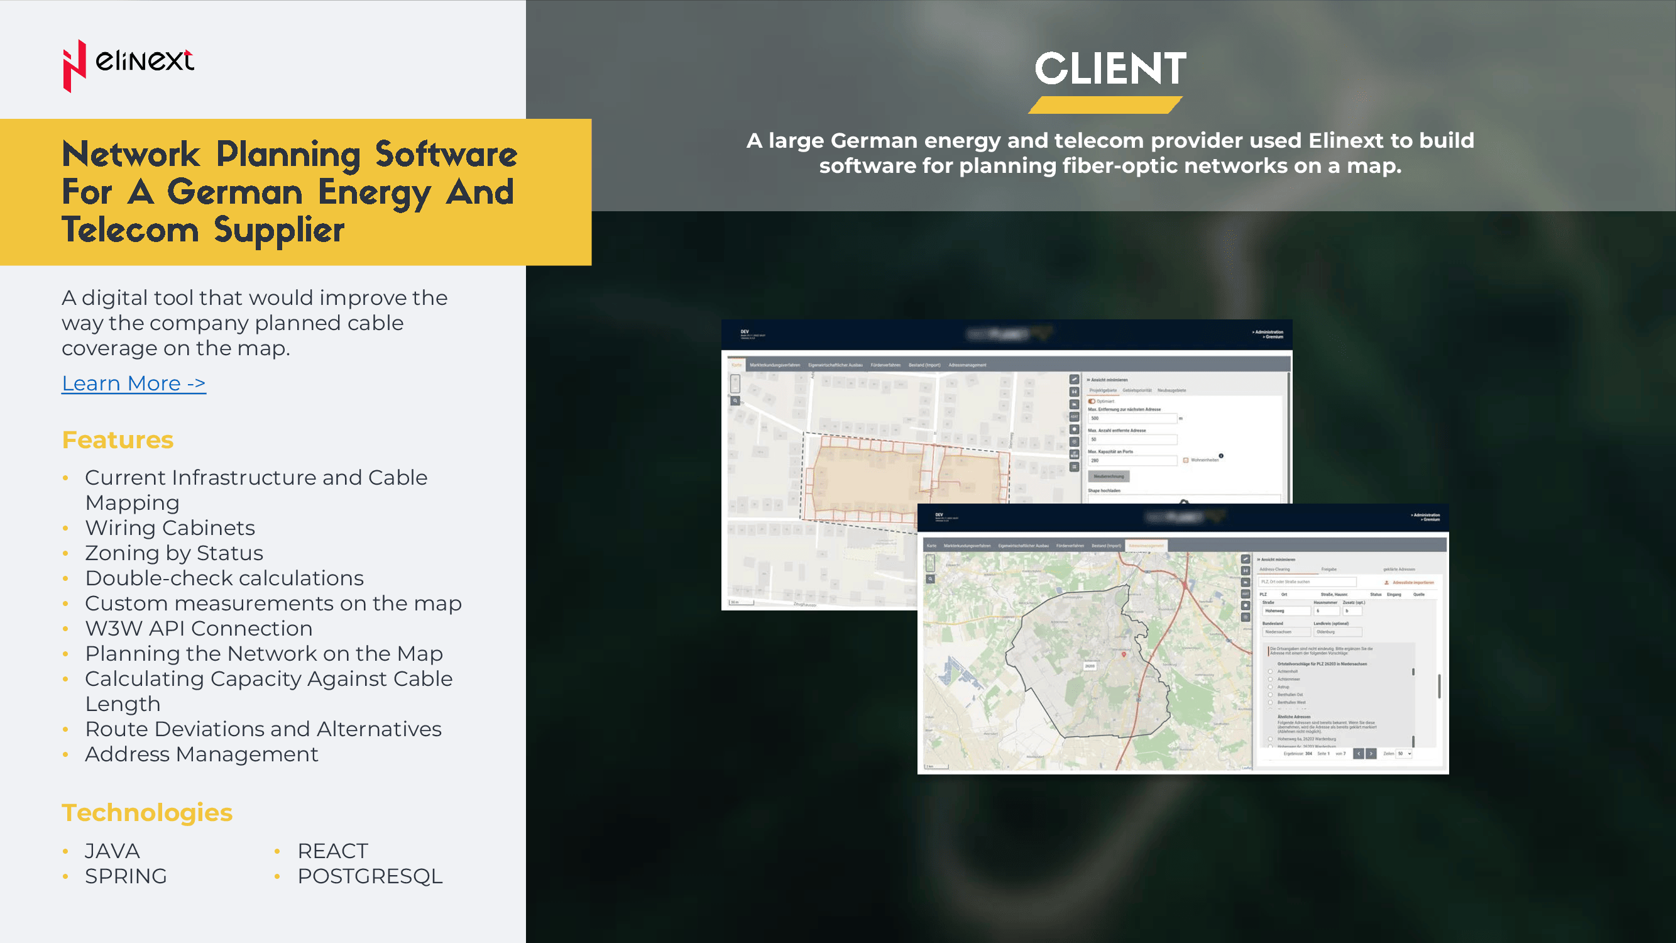The height and width of the screenshot is (943, 1676).
Task: Click the next page arrow in address results
Action: [x=1371, y=754]
